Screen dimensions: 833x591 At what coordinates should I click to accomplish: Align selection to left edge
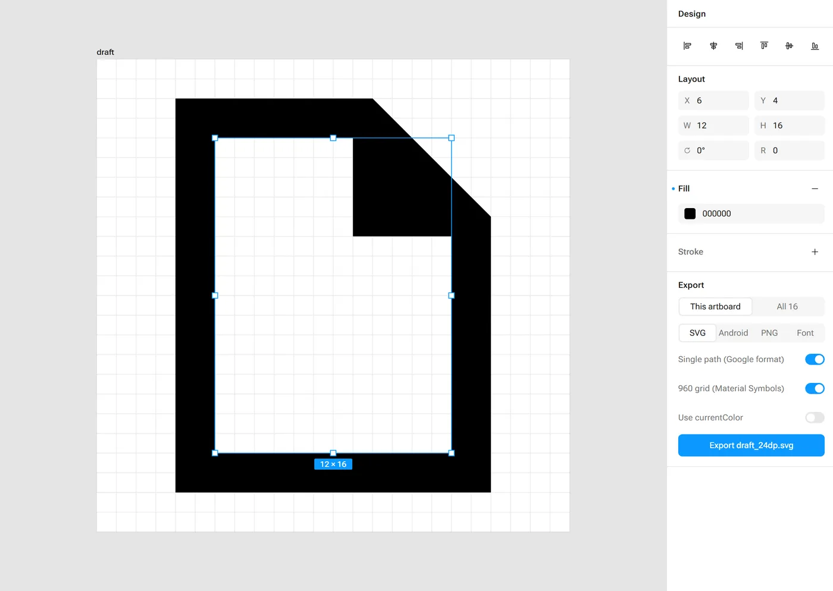687,46
